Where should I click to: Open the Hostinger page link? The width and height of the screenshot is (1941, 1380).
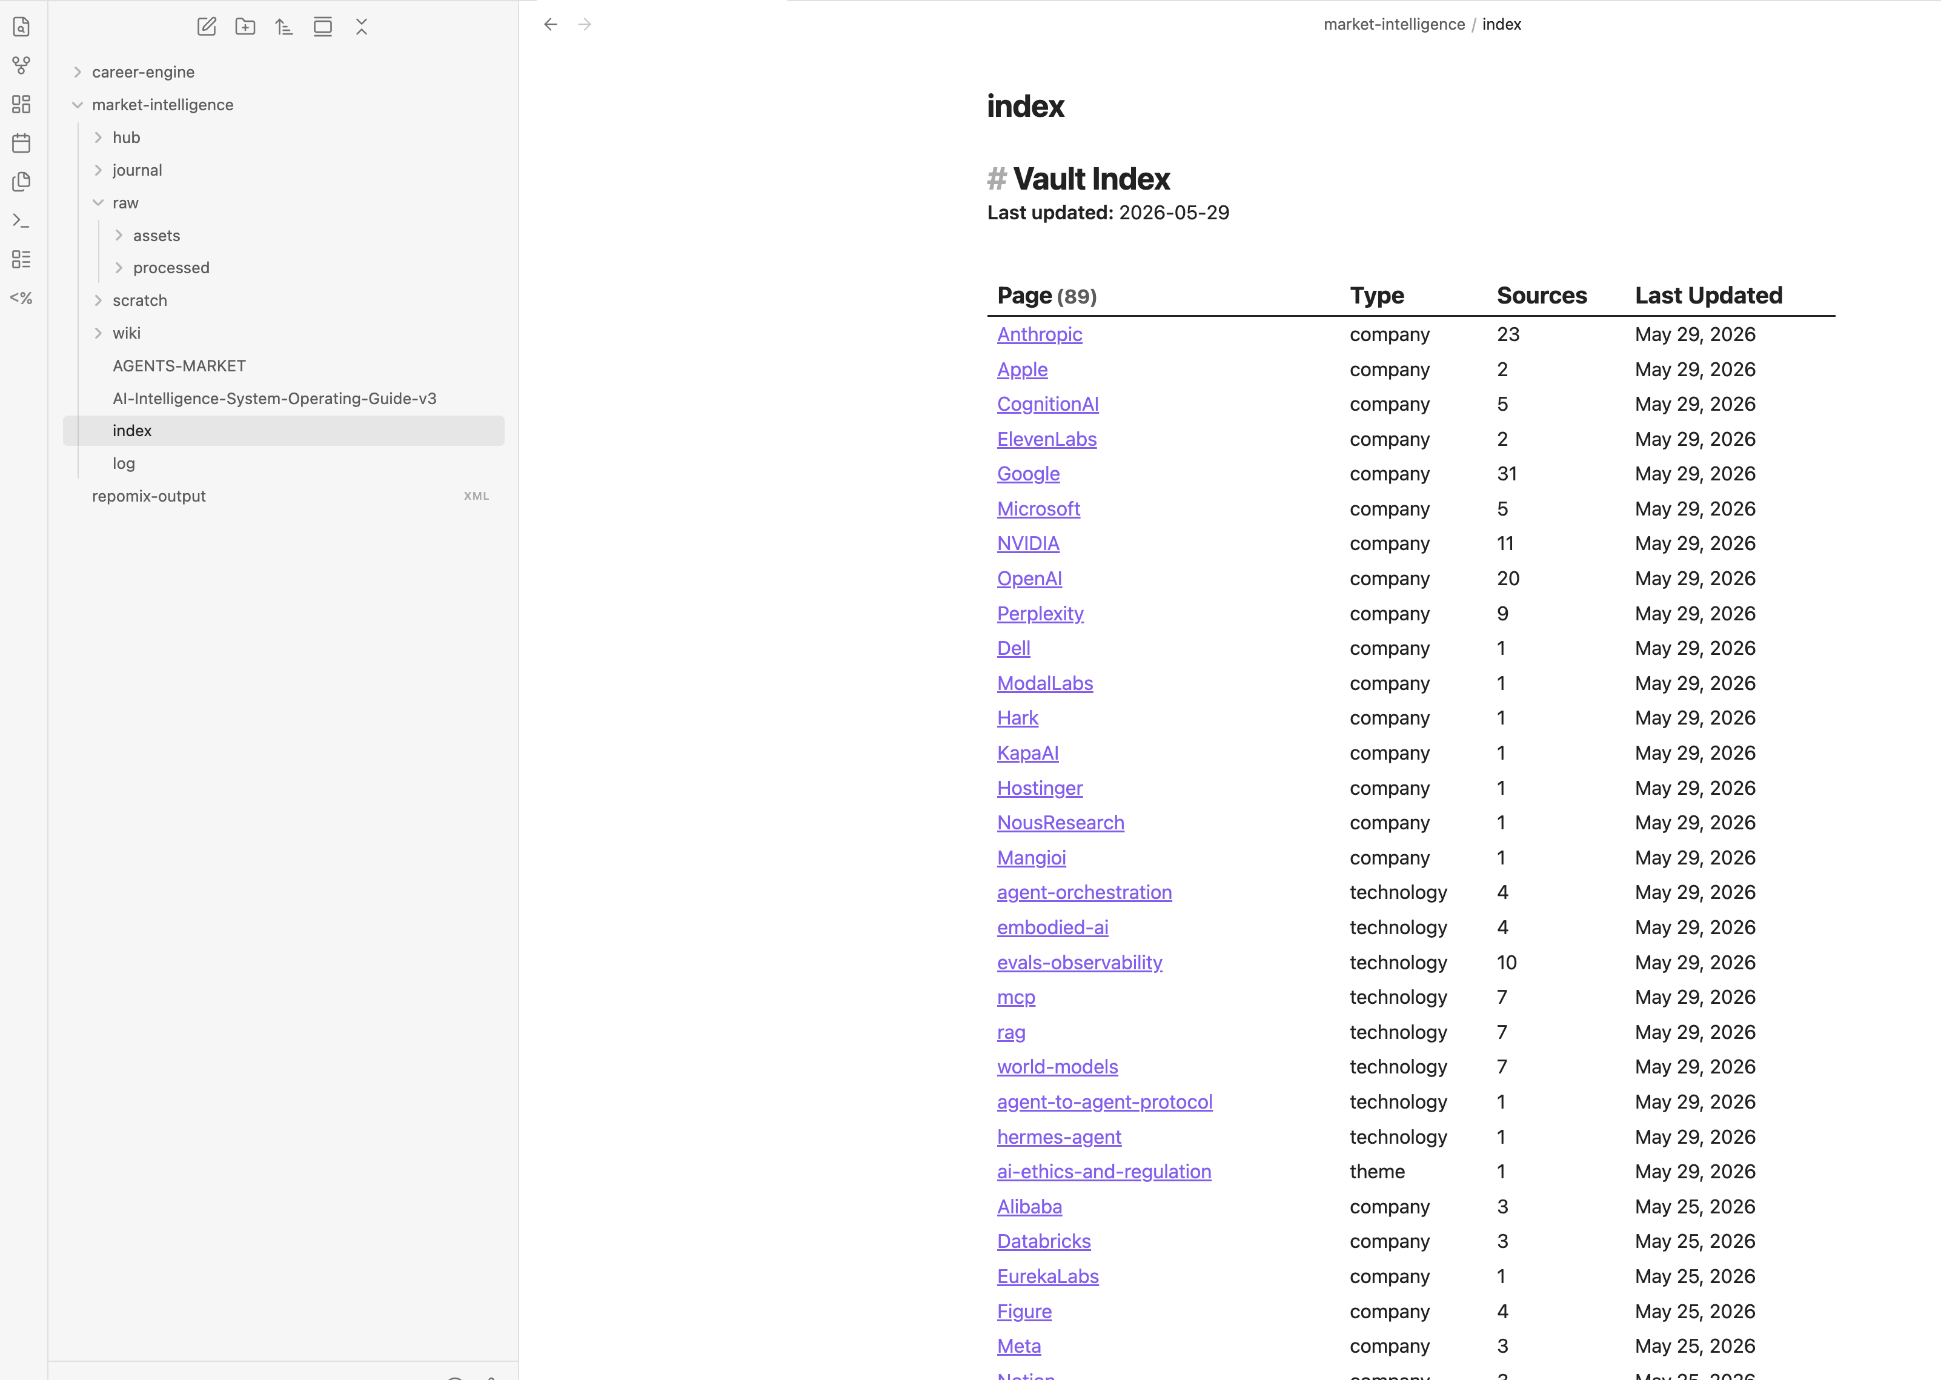tap(1040, 789)
